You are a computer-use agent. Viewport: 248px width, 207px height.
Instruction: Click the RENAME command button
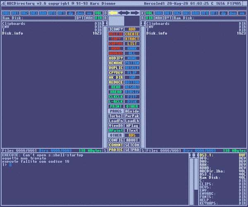point(116,63)
